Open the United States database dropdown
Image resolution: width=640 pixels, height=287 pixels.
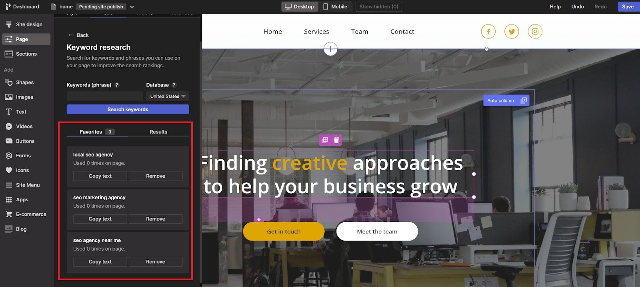pyautogui.click(x=168, y=96)
